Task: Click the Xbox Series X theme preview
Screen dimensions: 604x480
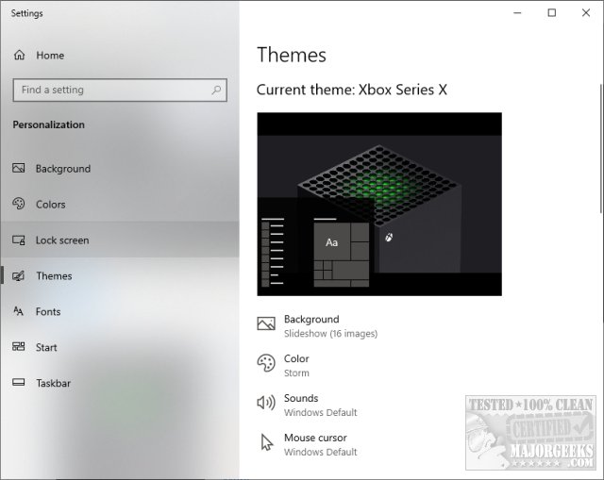Action: [x=379, y=204]
